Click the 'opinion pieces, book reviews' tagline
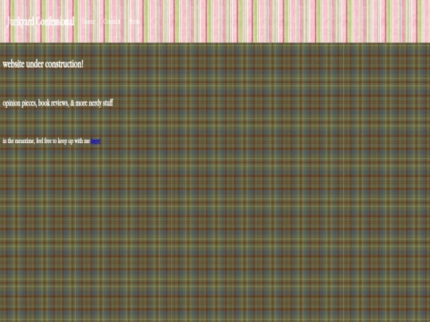 coord(57,103)
